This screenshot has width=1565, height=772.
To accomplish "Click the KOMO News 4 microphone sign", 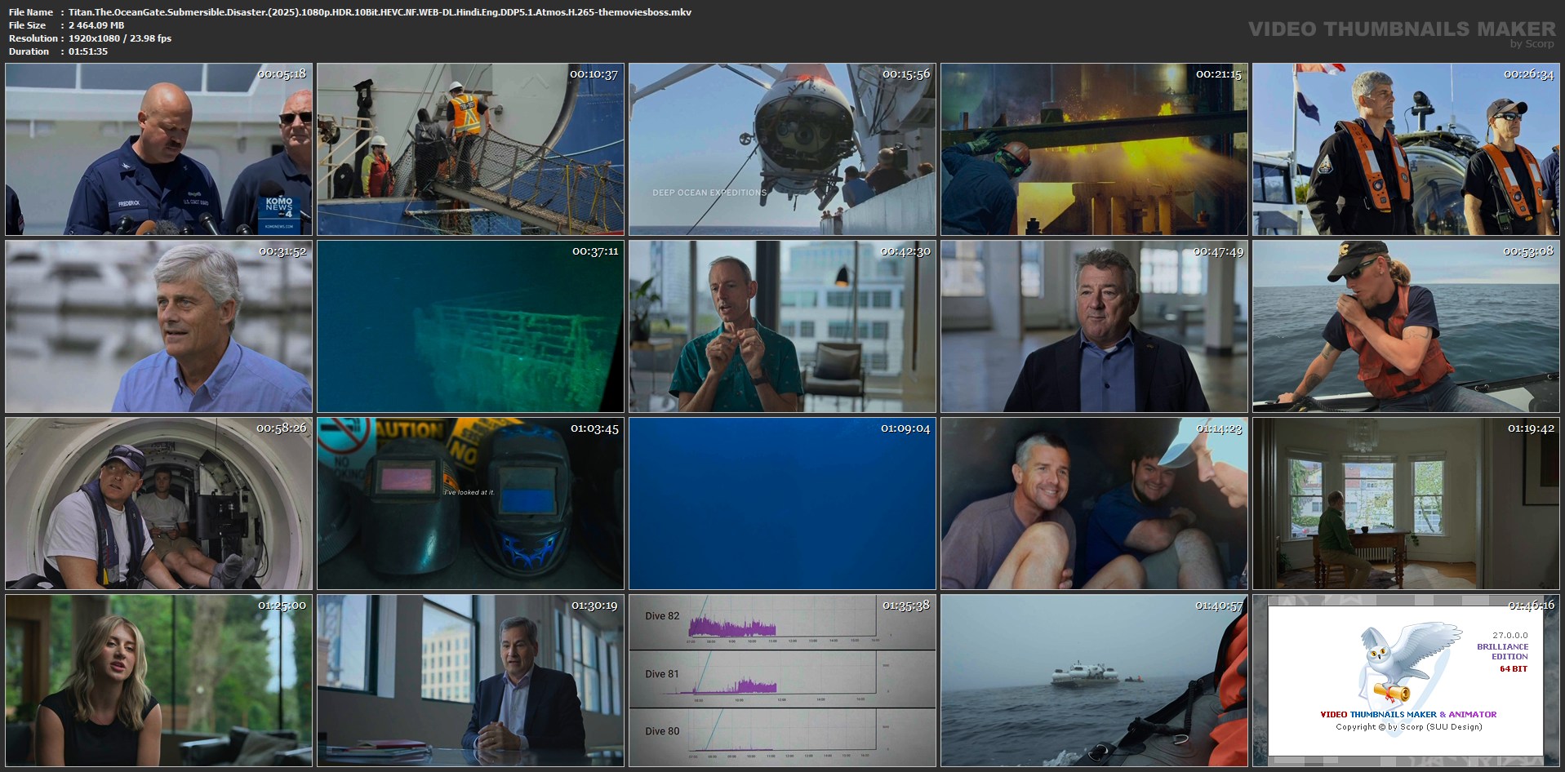I will 279,211.
